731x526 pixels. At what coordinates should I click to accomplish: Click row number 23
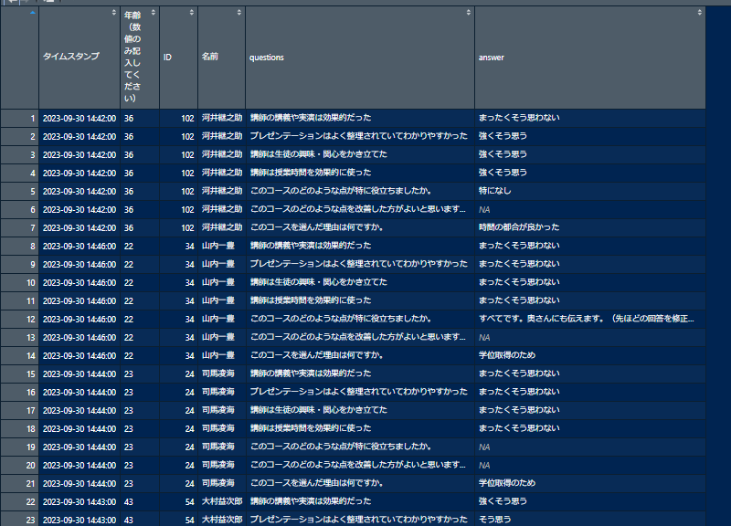tap(31, 520)
